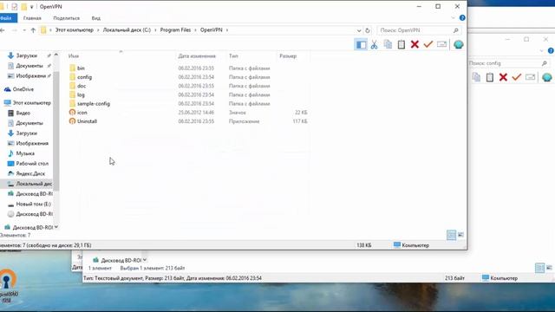Select OneDrive in the navigation pane

(x=23, y=89)
